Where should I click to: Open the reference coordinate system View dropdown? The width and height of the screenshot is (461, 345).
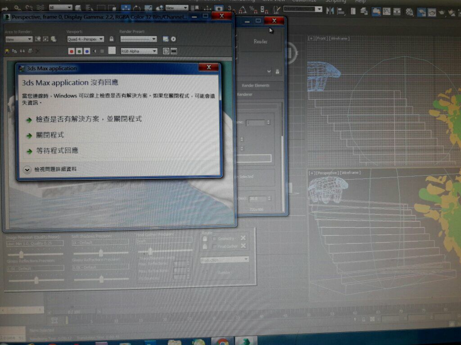coord(176,8)
